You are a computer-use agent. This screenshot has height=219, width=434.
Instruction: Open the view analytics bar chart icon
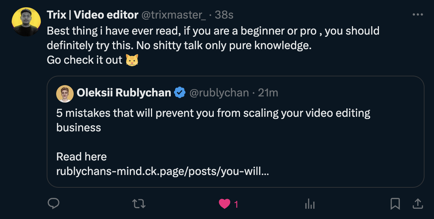click(x=310, y=204)
